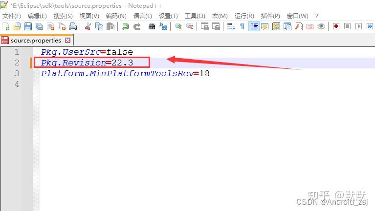This screenshot has width=375, height=211.
Task: Open the 文件(F) menu
Action: click(x=11, y=16)
